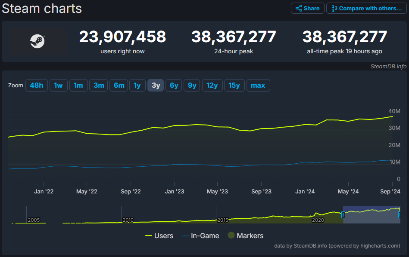Screen dimensions: 409x257
Task: Click the 10M y-axis label
Action: coord(395,162)
